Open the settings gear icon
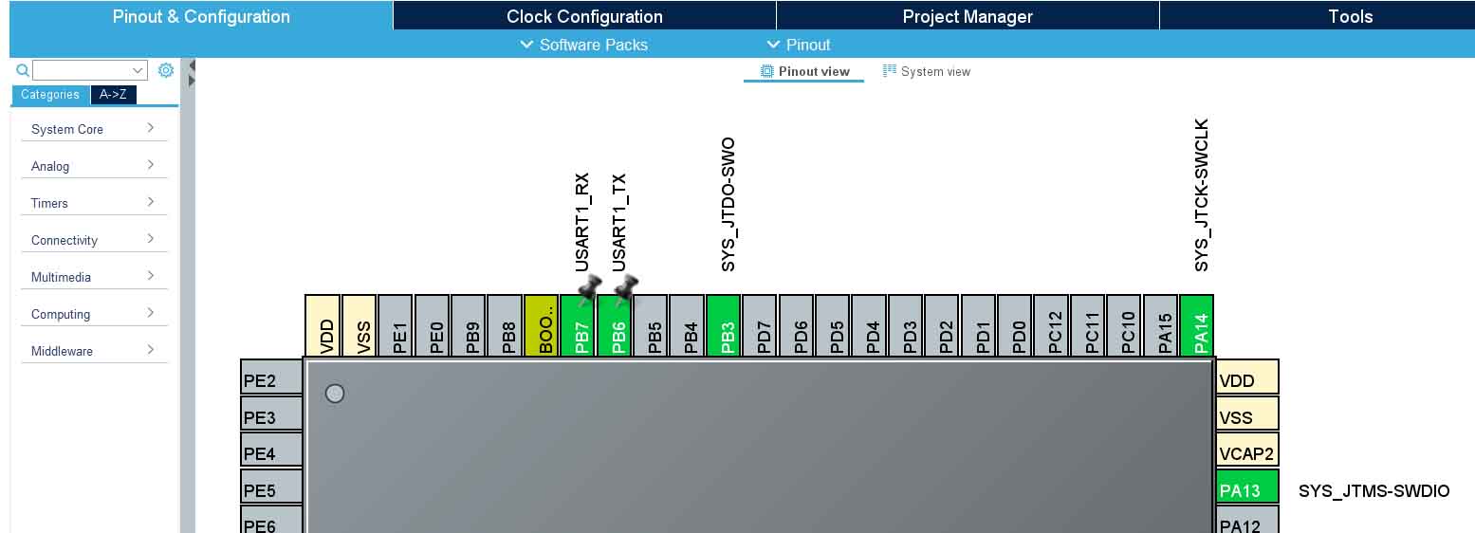1475x533 pixels. [166, 70]
